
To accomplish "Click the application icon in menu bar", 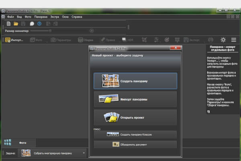I will click(x=3, y=17).
